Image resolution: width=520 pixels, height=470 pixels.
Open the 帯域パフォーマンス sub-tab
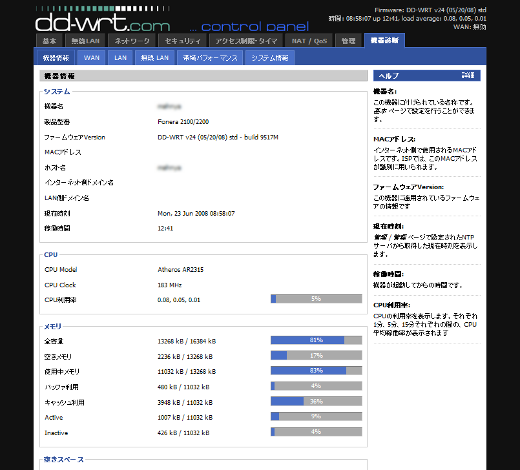pos(210,58)
